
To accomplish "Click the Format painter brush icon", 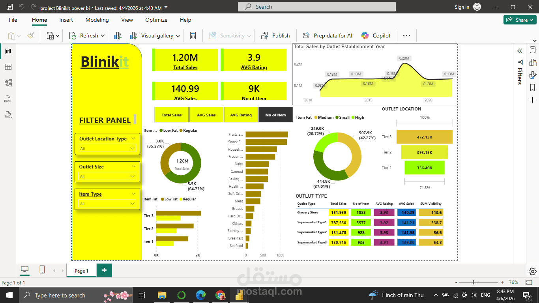I will pos(31,36).
